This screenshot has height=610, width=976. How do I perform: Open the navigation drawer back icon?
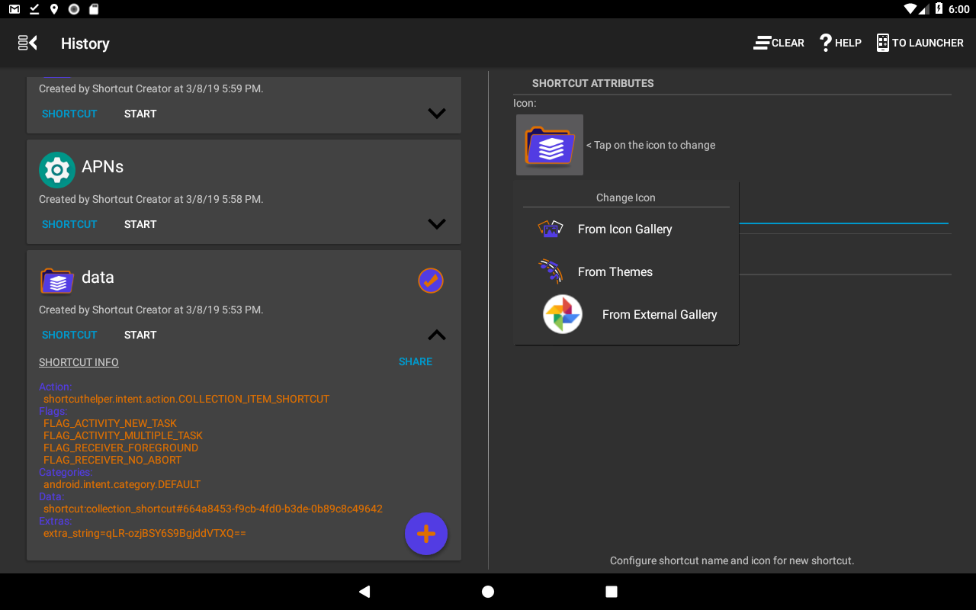(28, 43)
